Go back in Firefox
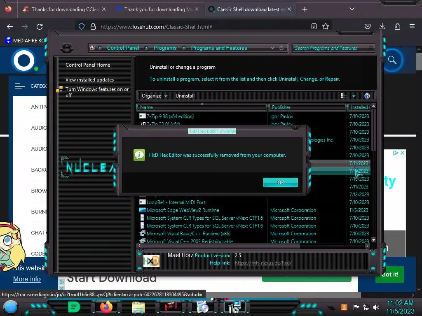 pos(10,27)
